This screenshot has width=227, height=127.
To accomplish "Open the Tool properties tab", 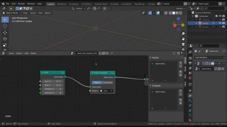I will (190, 52).
